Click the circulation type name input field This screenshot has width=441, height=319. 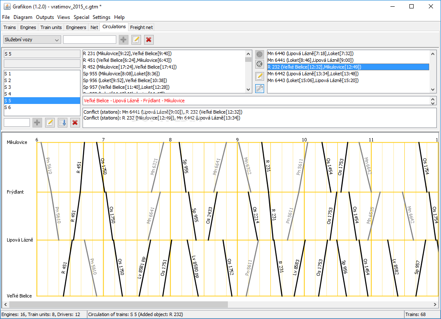click(x=90, y=40)
